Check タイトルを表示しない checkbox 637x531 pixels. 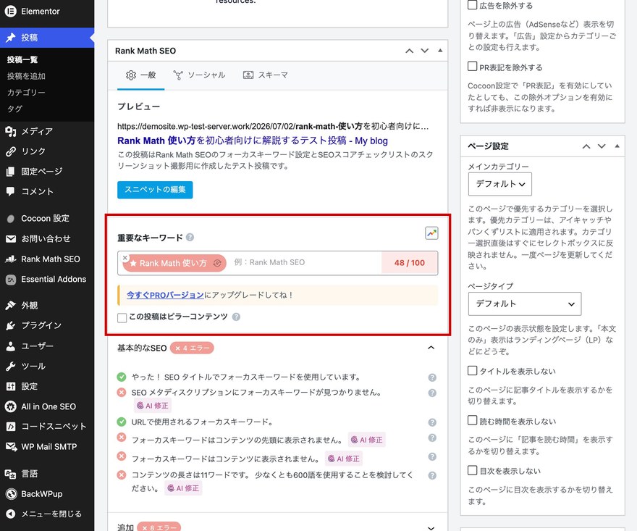click(x=472, y=370)
